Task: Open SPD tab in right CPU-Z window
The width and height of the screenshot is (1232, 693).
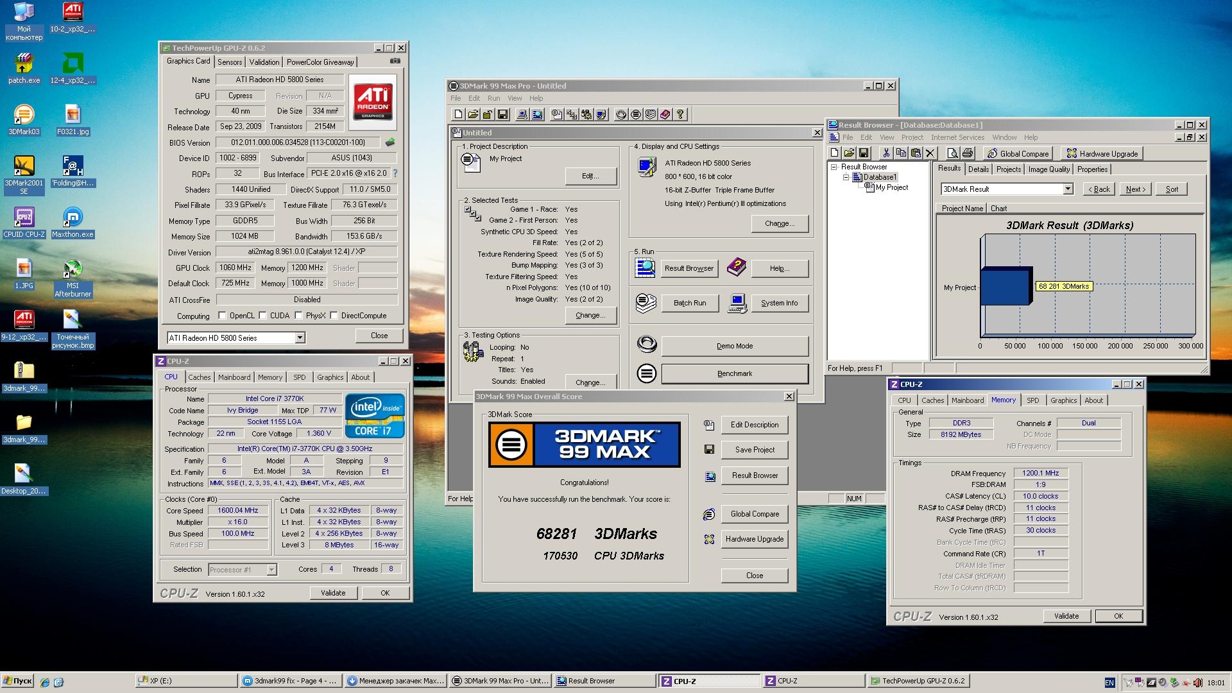Action: point(1032,400)
